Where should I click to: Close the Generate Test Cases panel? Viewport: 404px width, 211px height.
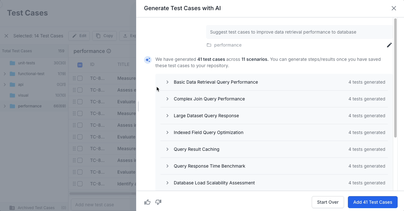click(394, 8)
